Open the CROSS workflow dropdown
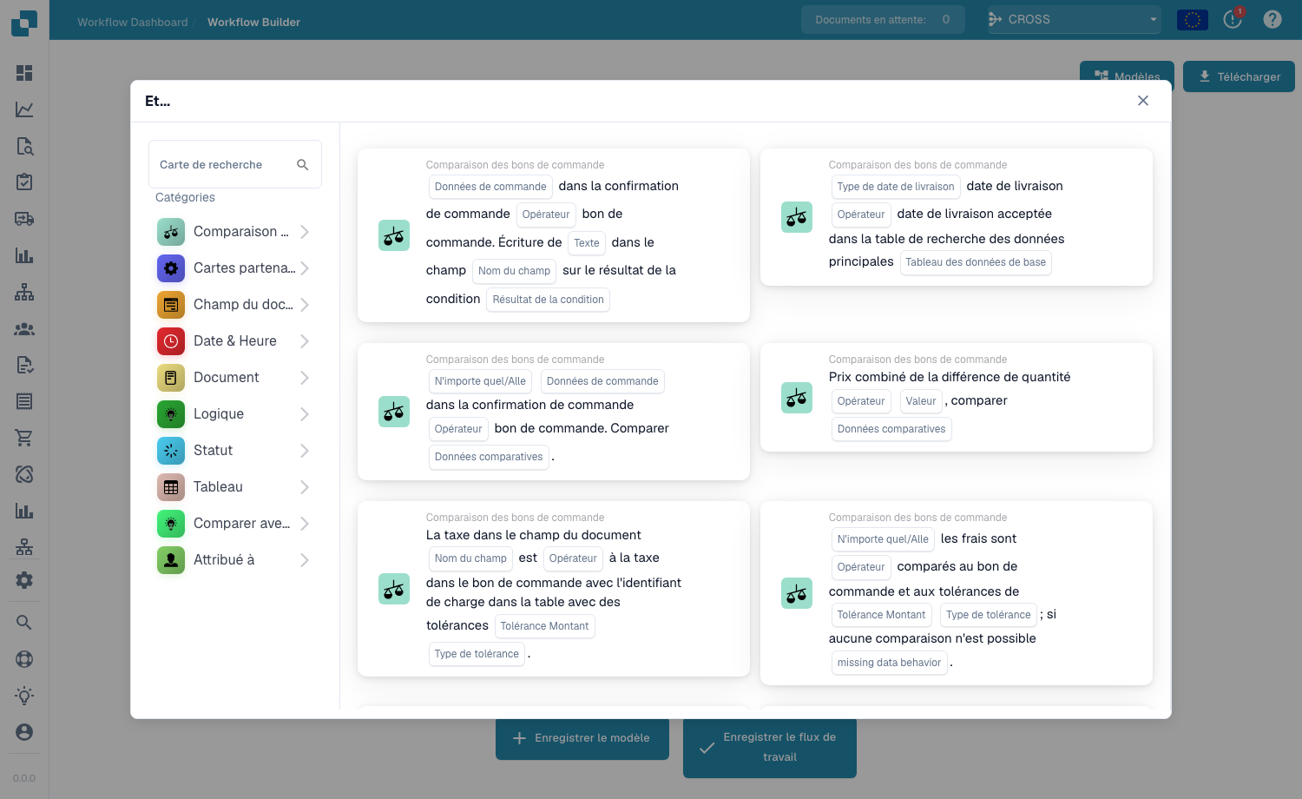This screenshot has height=799, width=1302. click(x=1075, y=19)
